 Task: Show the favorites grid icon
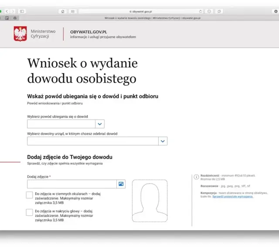point(73,11)
